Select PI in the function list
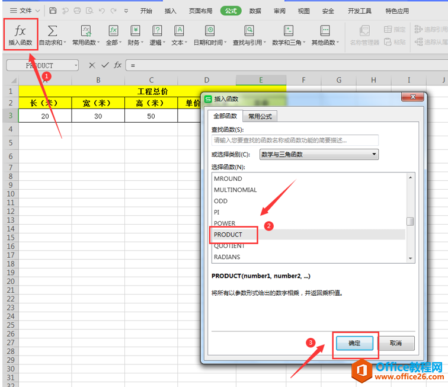 pos(309,212)
